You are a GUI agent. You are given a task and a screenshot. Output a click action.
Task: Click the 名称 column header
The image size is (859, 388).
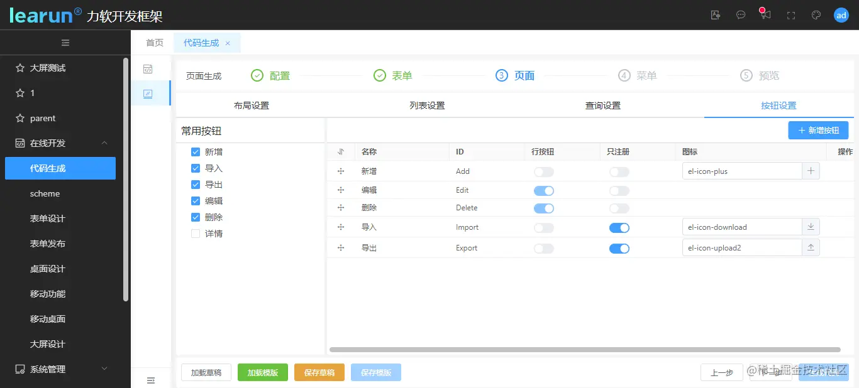click(369, 151)
